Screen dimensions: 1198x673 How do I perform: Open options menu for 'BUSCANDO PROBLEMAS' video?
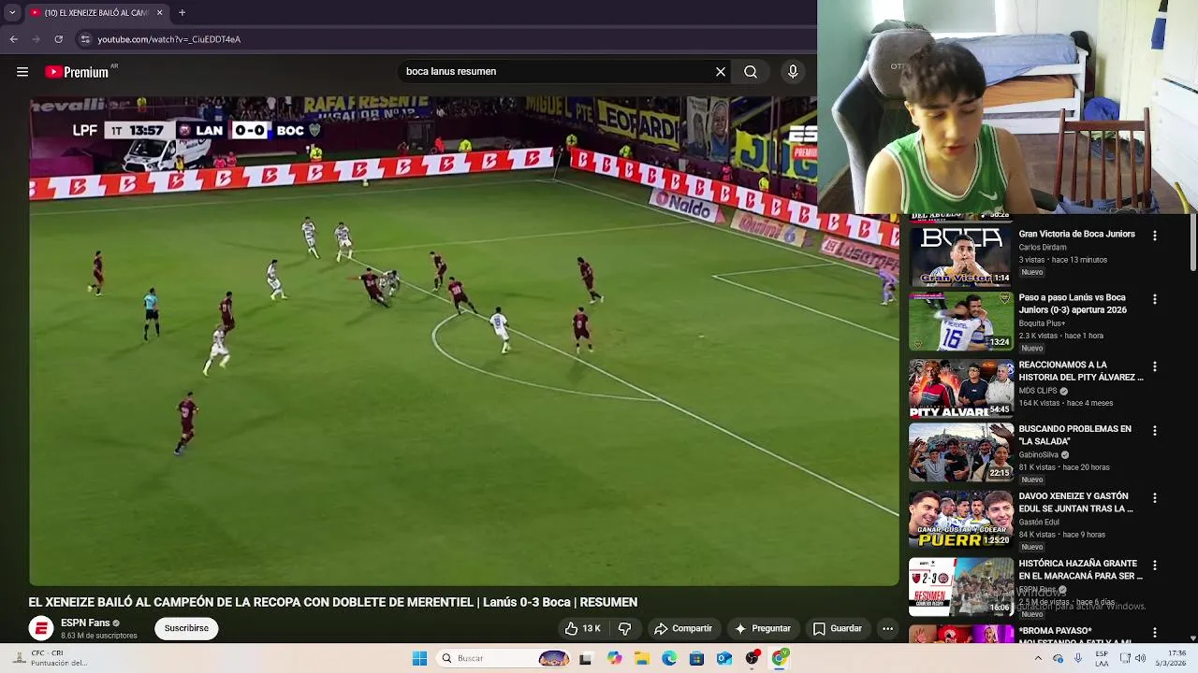[1155, 431]
